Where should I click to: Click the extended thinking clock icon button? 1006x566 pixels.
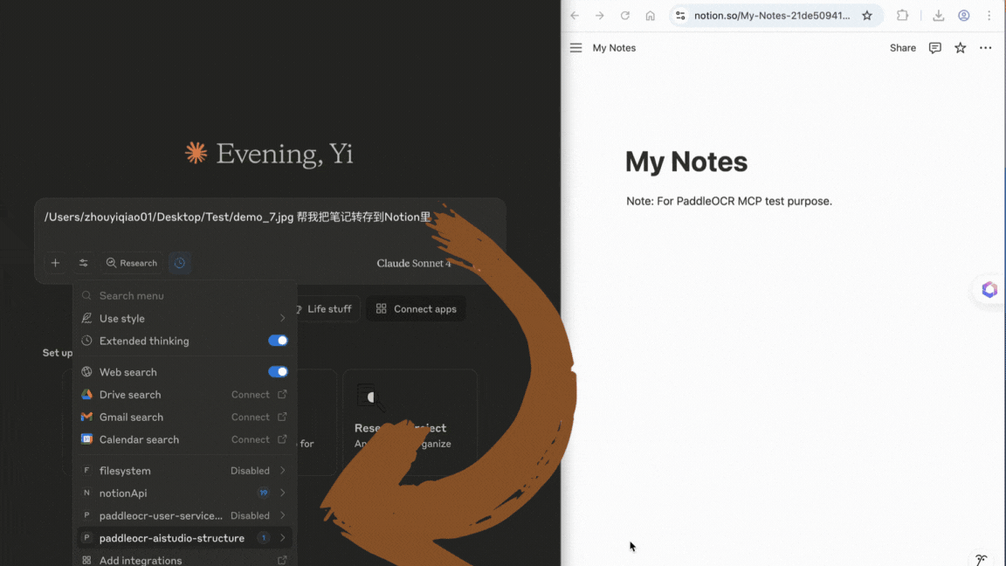[x=180, y=263]
